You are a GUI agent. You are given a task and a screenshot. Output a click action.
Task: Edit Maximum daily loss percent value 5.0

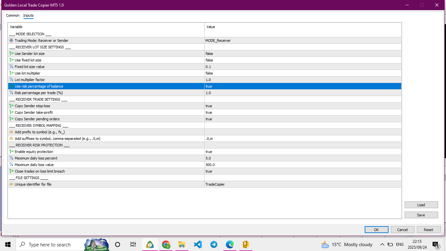click(x=303, y=158)
